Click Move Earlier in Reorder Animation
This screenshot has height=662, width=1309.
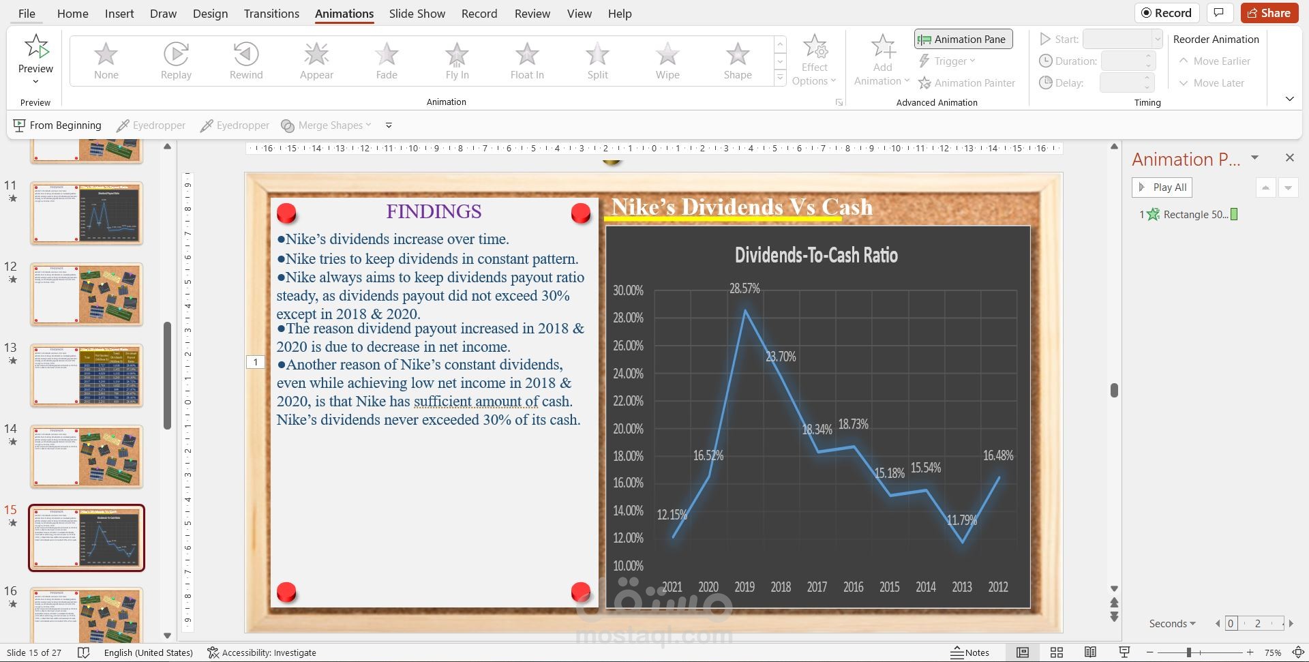[x=1214, y=61]
